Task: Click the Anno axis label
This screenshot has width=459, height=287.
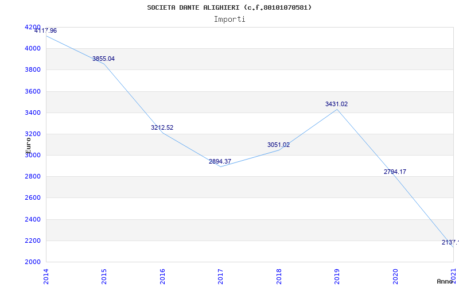Action: coord(445,281)
